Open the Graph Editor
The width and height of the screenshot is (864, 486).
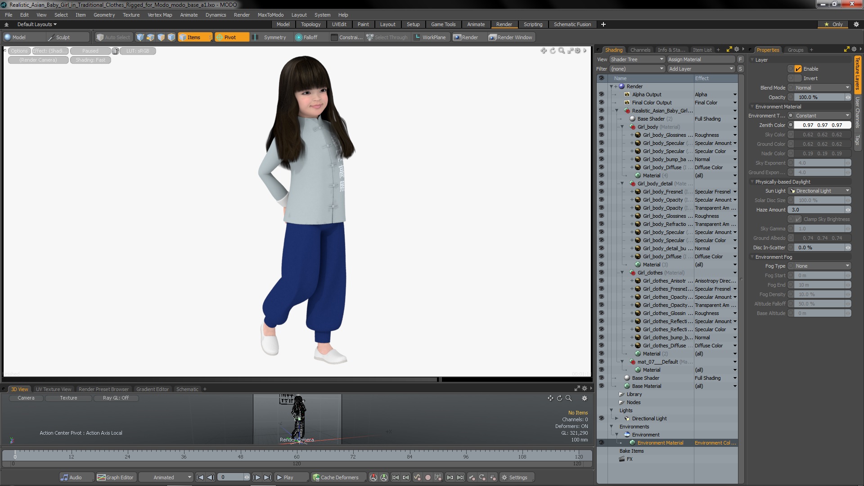[x=116, y=477]
